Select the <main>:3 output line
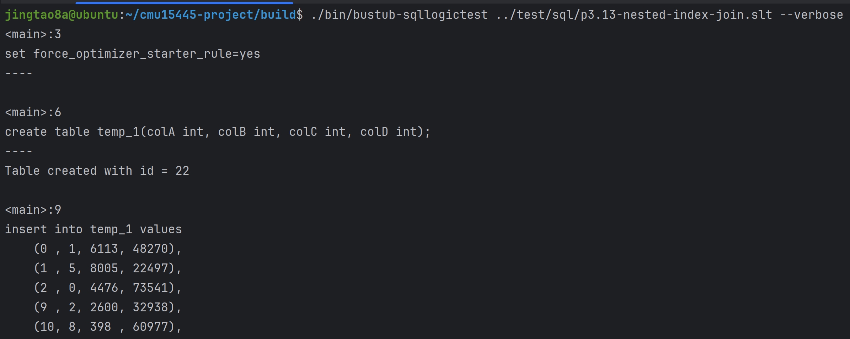The width and height of the screenshot is (850, 339). pos(33,34)
